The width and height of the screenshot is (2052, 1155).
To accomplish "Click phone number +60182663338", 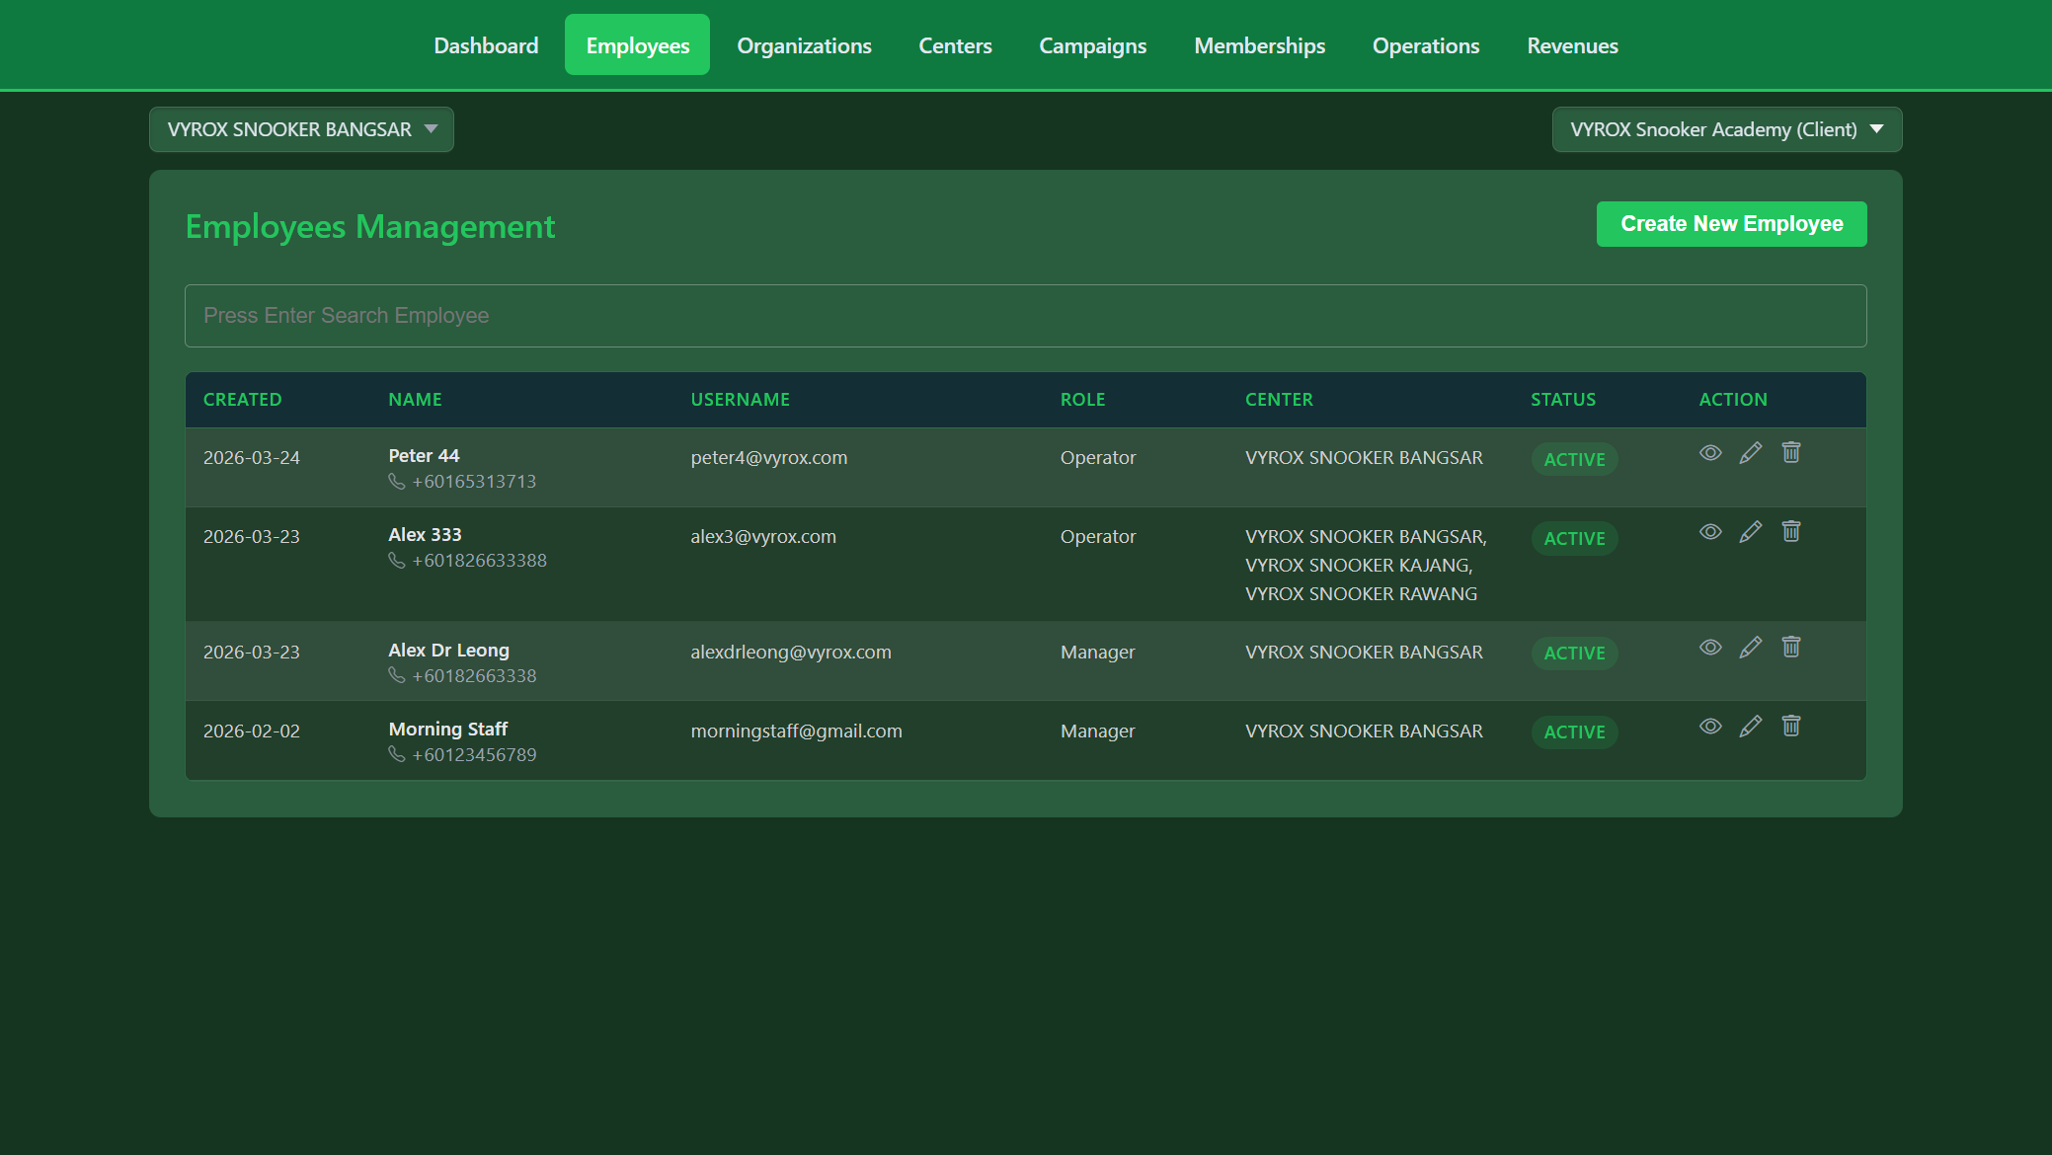I will [474, 675].
